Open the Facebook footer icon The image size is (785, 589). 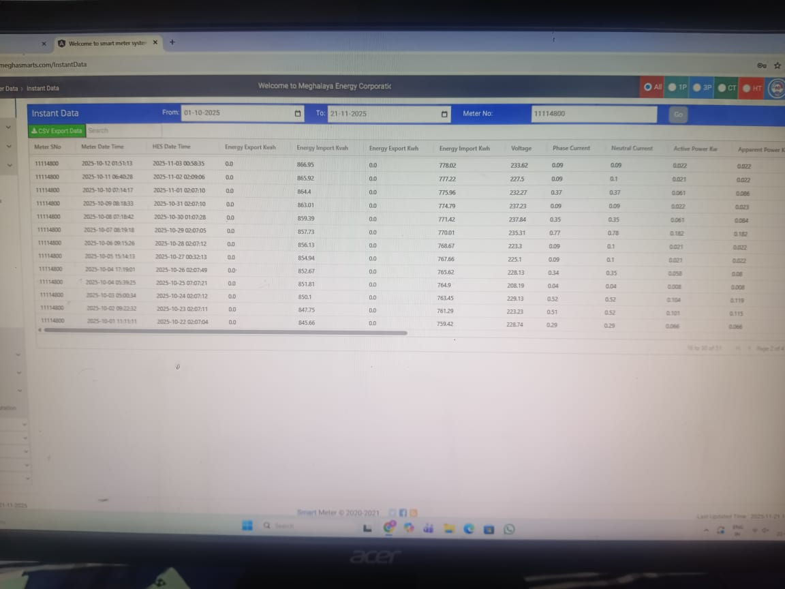coord(403,513)
